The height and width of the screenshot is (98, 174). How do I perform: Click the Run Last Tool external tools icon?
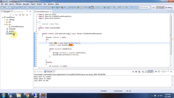tap(62, 7)
